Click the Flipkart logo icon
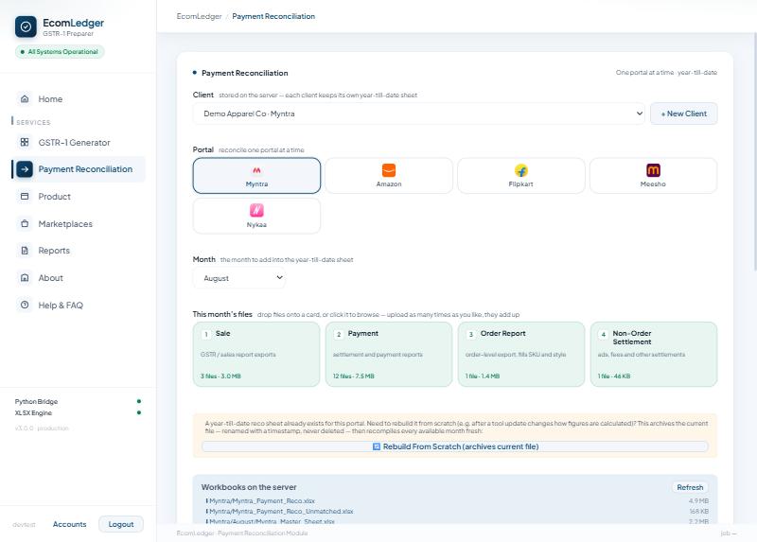Image resolution: width=757 pixels, height=542 pixels. [x=521, y=170]
